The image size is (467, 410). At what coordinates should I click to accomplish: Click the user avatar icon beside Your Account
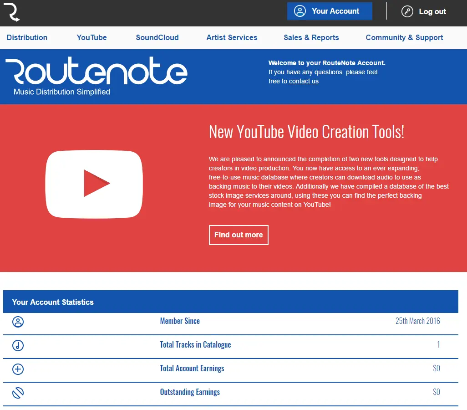(x=299, y=11)
